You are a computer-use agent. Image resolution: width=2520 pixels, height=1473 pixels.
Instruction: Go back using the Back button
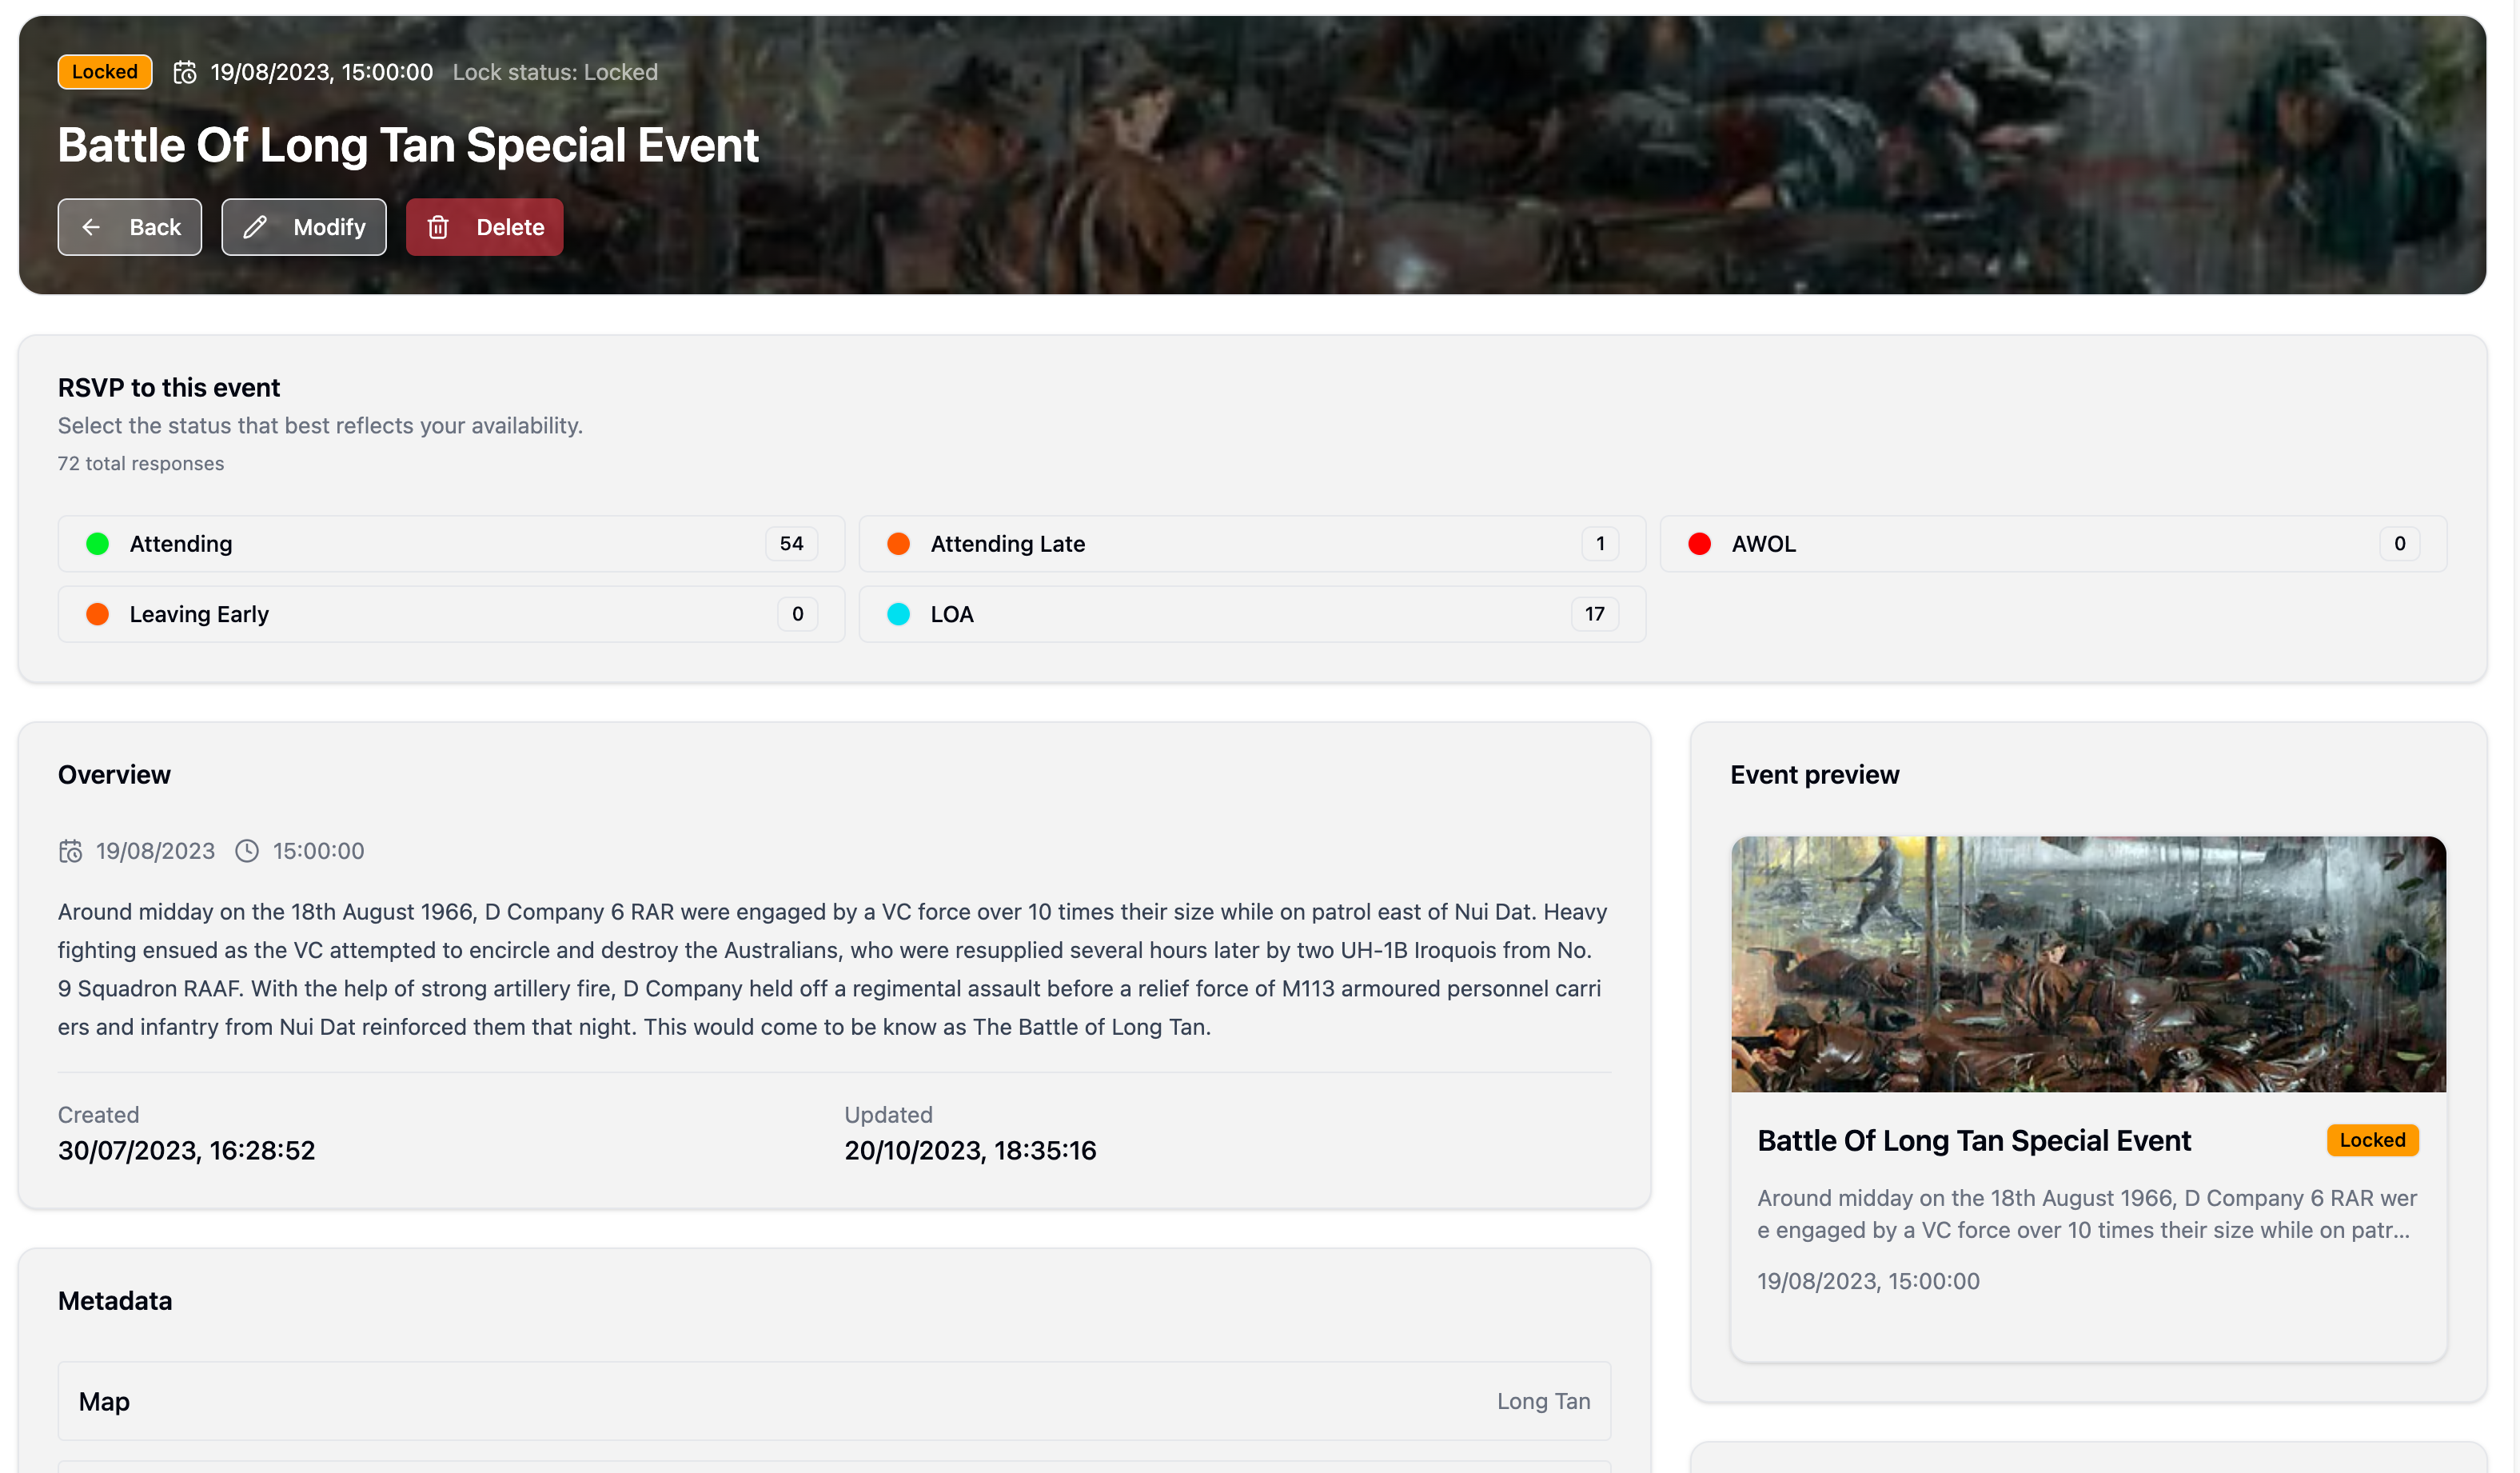tap(130, 227)
